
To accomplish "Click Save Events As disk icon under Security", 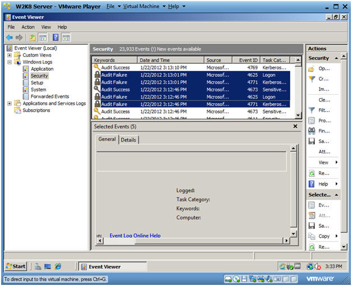I will [312, 141].
